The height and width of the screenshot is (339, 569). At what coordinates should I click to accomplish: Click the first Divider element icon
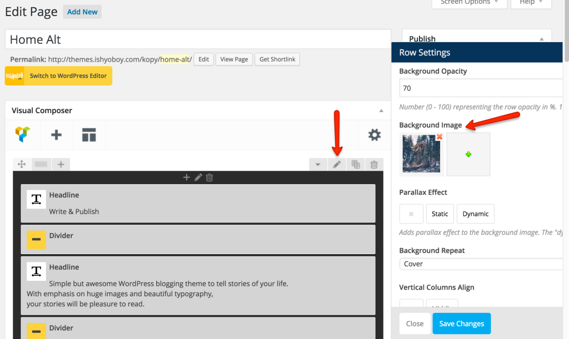click(36, 240)
